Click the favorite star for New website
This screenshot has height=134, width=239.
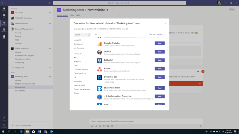(107, 10)
